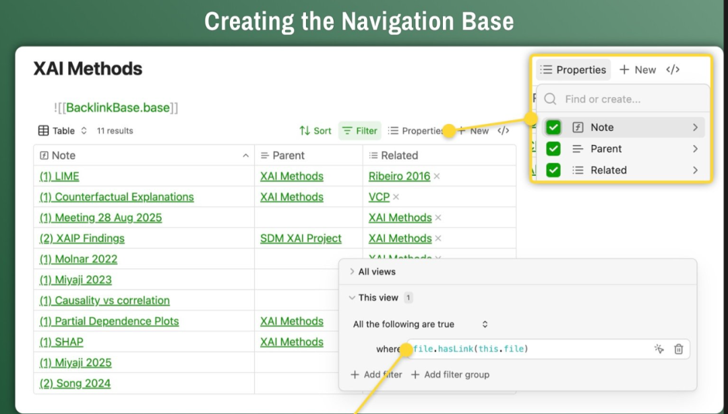728x414 pixels.
Task: Uncheck the Related property checkbox
Action: click(x=553, y=170)
